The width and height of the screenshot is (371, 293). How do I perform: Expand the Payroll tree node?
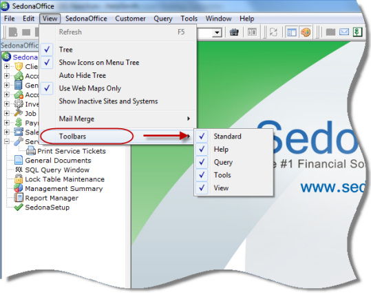coord(7,123)
